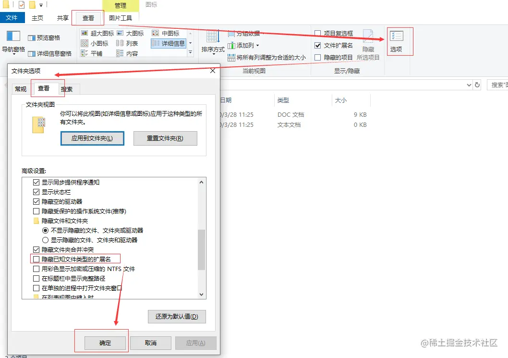The width and height of the screenshot is (508, 358).
Task: Click the 大小 column header
Action: pyautogui.click(x=351, y=100)
